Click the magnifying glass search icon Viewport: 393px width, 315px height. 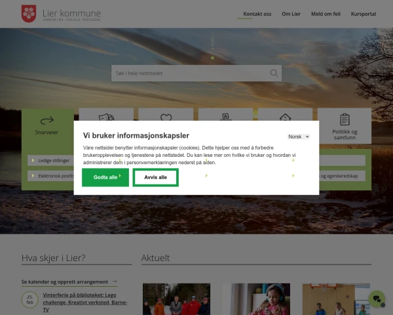(x=274, y=73)
